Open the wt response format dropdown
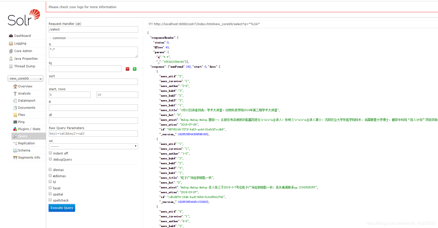 tap(93, 146)
